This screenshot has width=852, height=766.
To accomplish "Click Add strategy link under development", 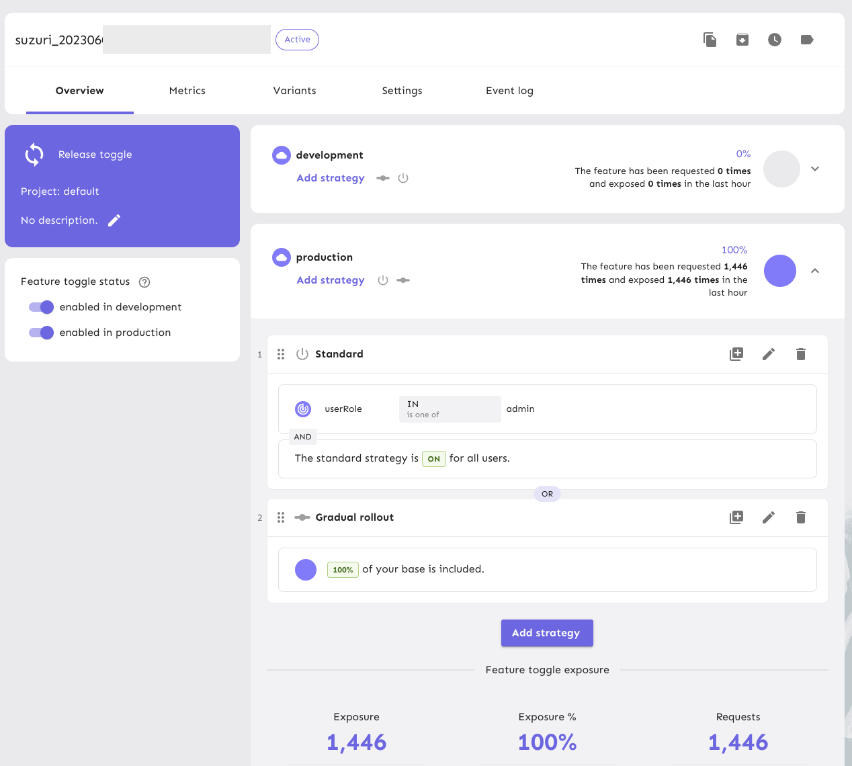I will coord(331,178).
